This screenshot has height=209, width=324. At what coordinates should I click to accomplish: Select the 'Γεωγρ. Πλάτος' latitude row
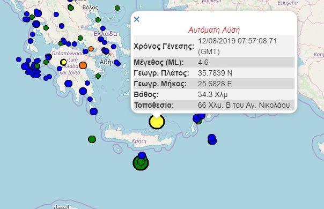214,73
